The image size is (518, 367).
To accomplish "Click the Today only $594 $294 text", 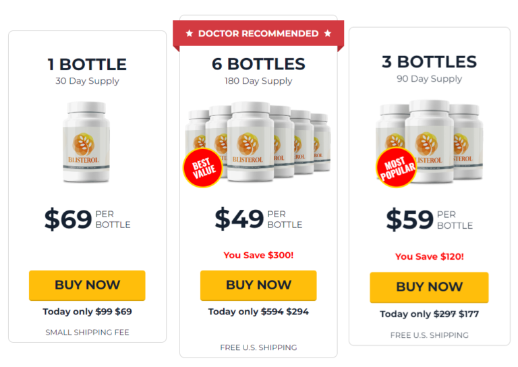I will pos(258,312).
